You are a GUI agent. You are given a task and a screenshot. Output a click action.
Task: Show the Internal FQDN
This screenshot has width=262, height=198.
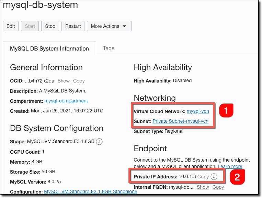click(x=203, y=187)
